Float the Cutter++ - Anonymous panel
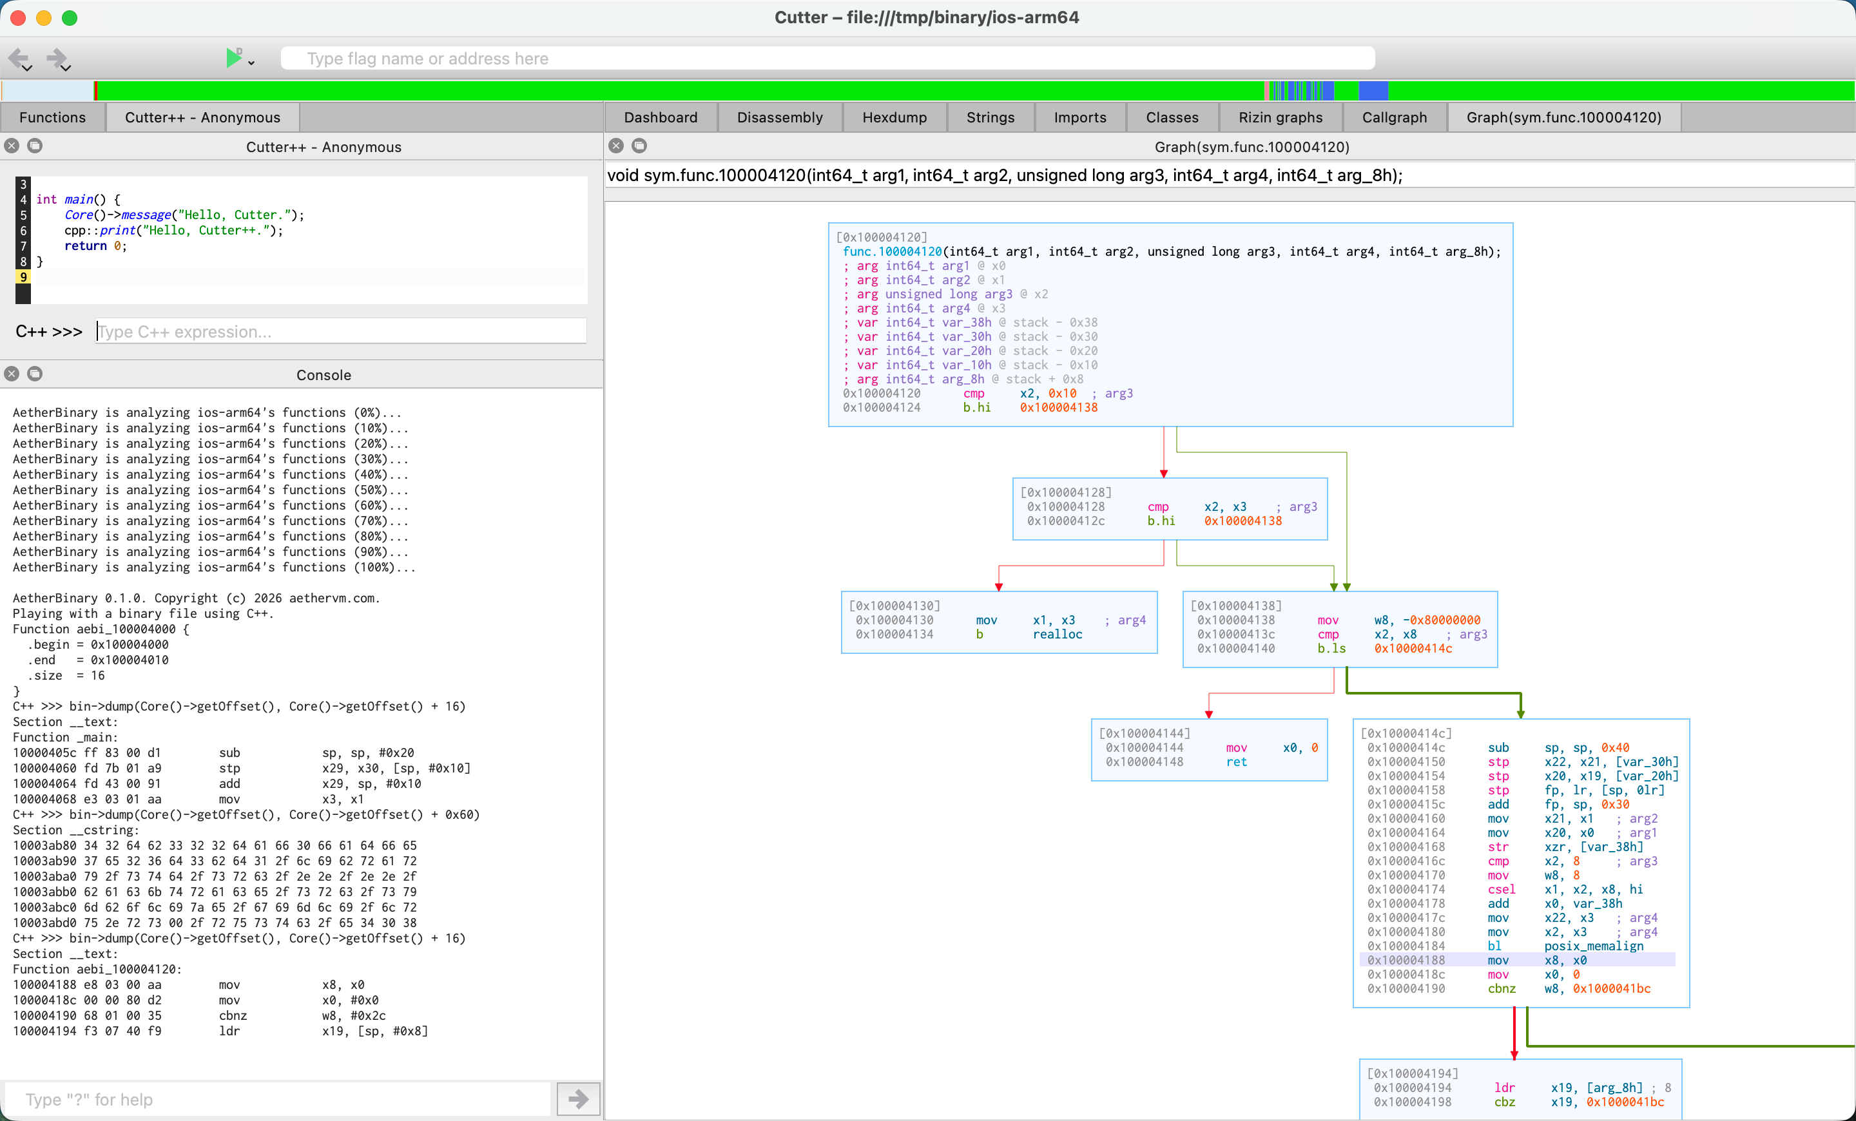 click(x=35, y=146)
